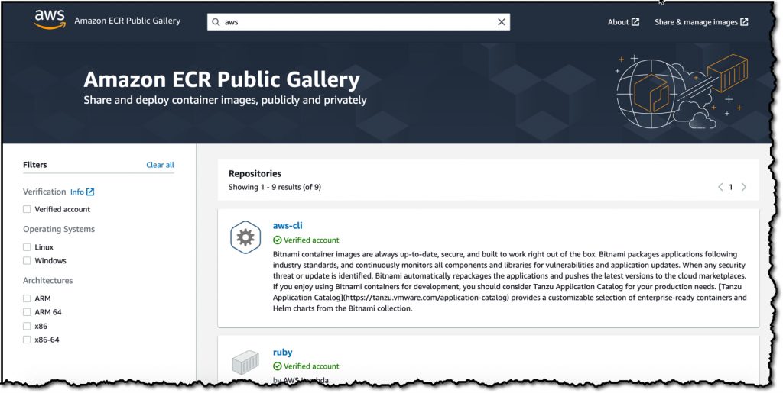Clear the search field with X

pos(502,22)
